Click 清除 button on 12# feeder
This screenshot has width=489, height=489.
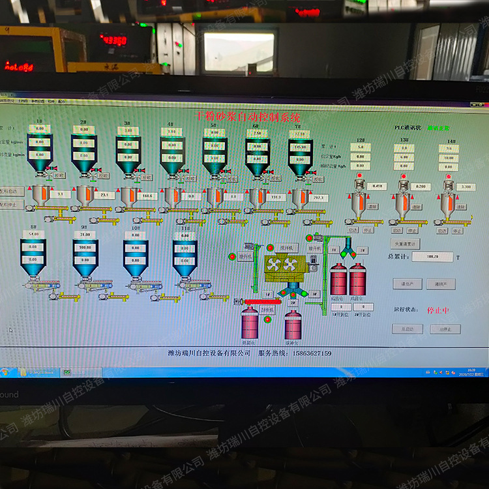[x=373, y=207]
